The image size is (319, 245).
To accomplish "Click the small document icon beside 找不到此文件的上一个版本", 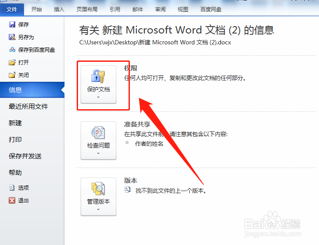I will [x=127, y=190].
